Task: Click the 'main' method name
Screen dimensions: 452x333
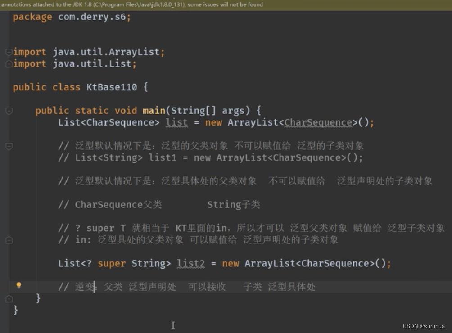Action: [154, 111]
